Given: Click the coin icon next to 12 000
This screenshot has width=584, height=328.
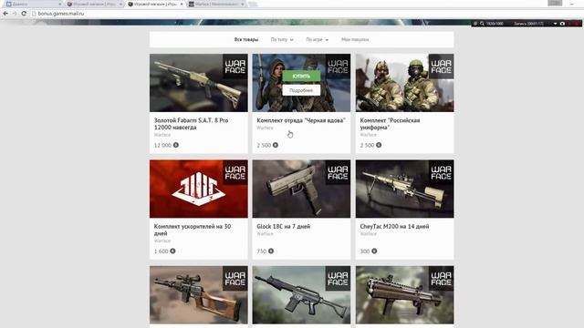Looking at the screenshot, I should [x=176, y=145].
